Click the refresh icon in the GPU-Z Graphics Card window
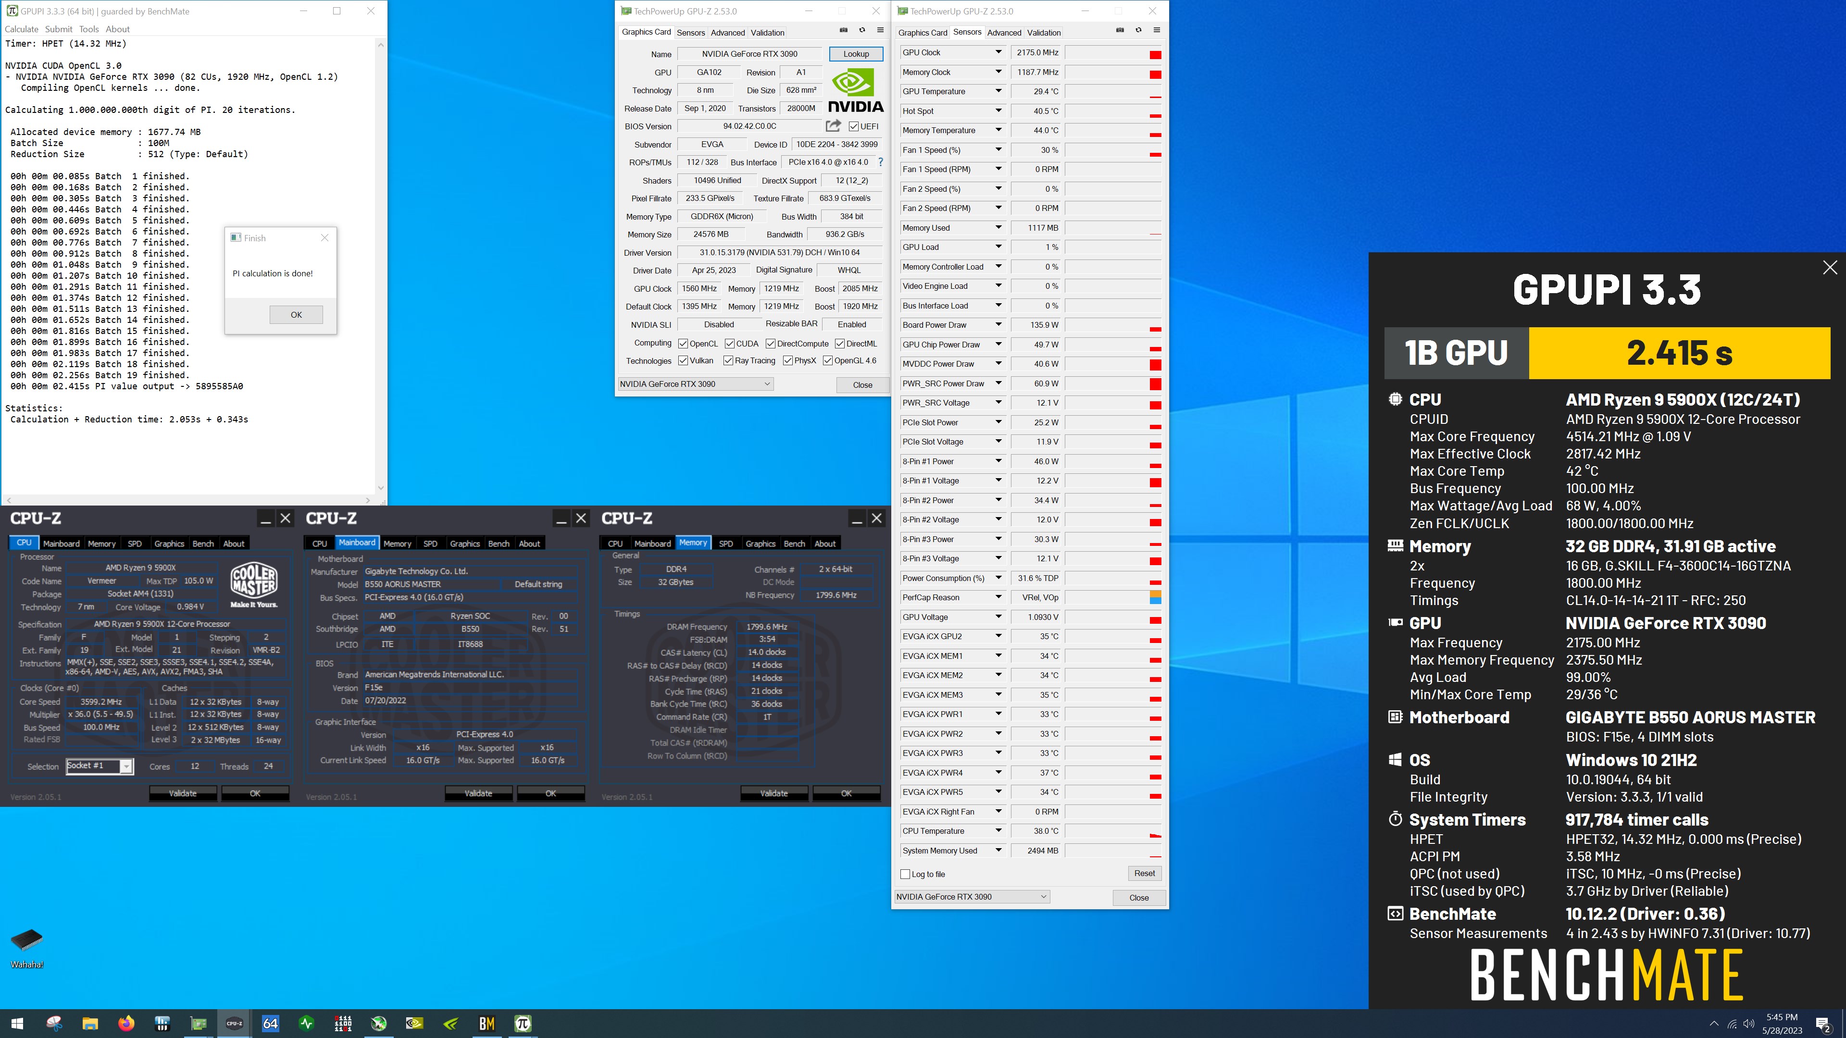Screen dimensions: 1846x1038 coord(862,30)
